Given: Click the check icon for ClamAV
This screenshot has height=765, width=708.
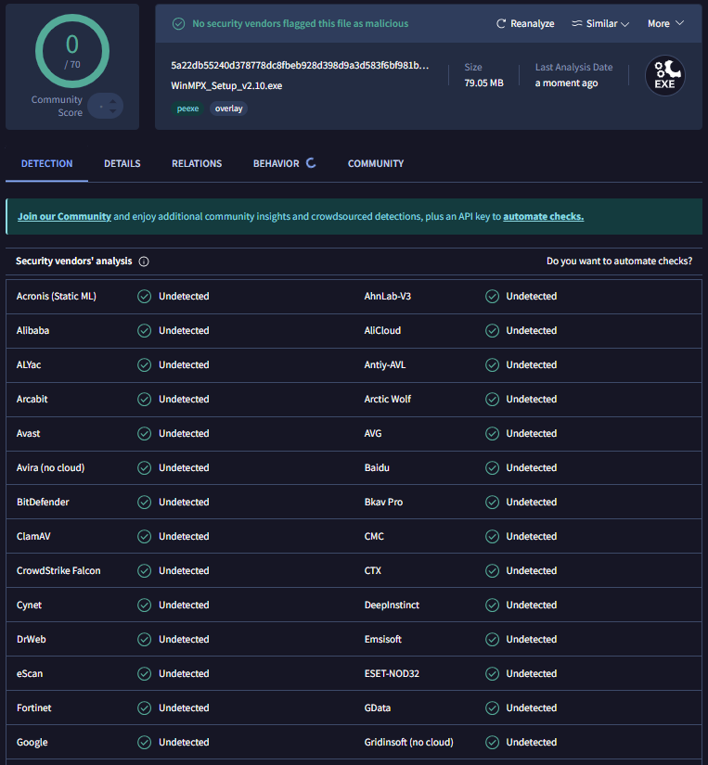Looking at the screenshot, I should pyautogui.click(x=144, y=536).
